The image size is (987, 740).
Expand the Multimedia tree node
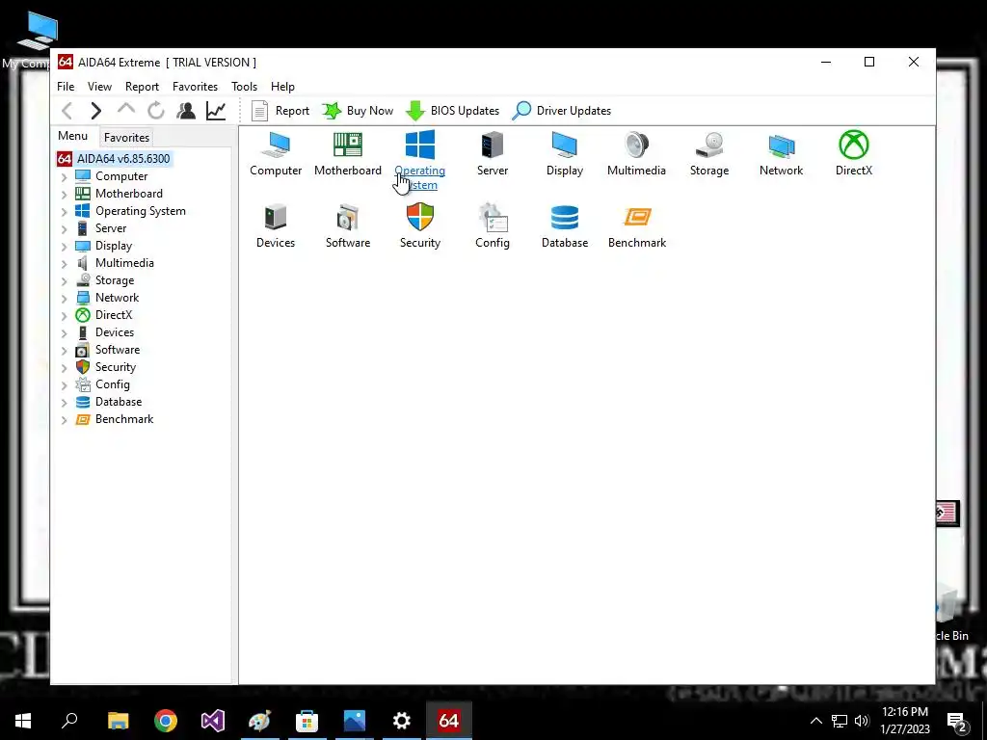tap(65, 264)
